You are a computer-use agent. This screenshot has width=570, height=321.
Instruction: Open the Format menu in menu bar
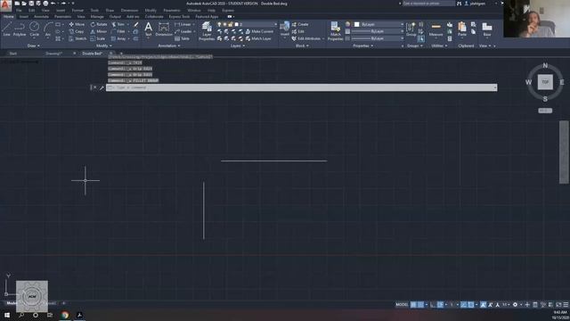(77, 11)
